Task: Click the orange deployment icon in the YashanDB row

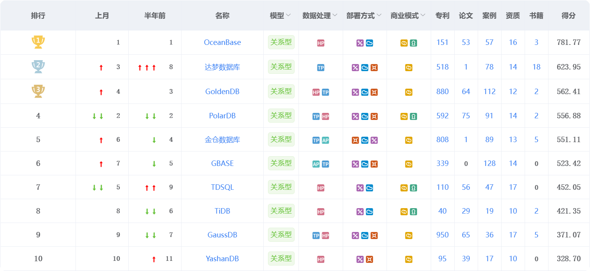Action: point(369,260)
